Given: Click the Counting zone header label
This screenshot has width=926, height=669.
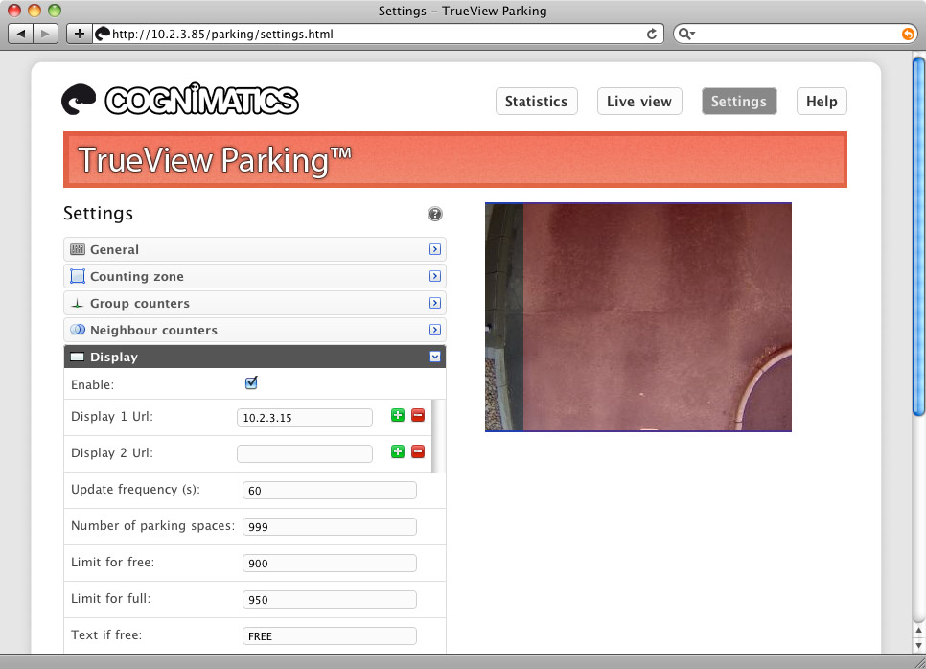Looking at the screenshot, I should (x=137, y=276).
